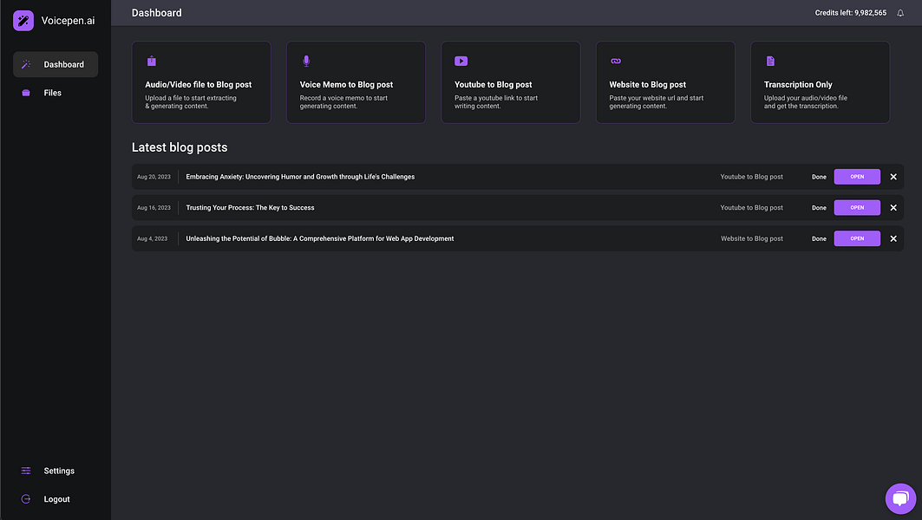This screenshot has height=520, width=922.
Task: Choose the Youtube to Blog post card
Action: coord(510,82)
